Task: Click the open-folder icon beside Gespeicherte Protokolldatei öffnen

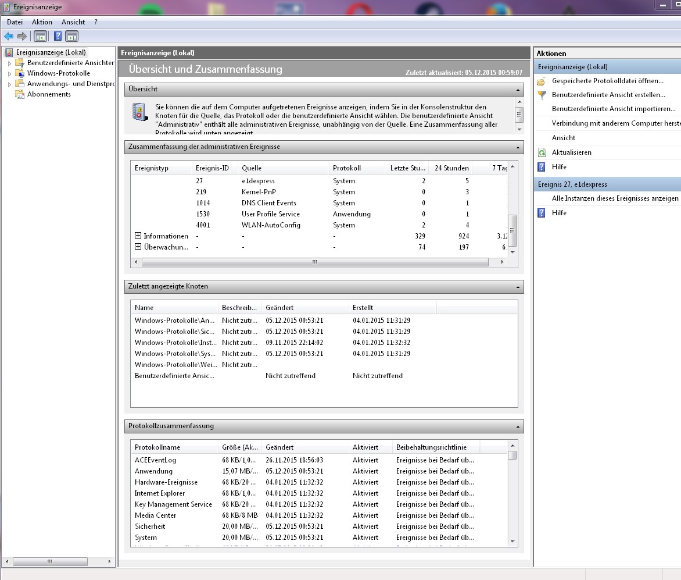Action: [541, 81]
